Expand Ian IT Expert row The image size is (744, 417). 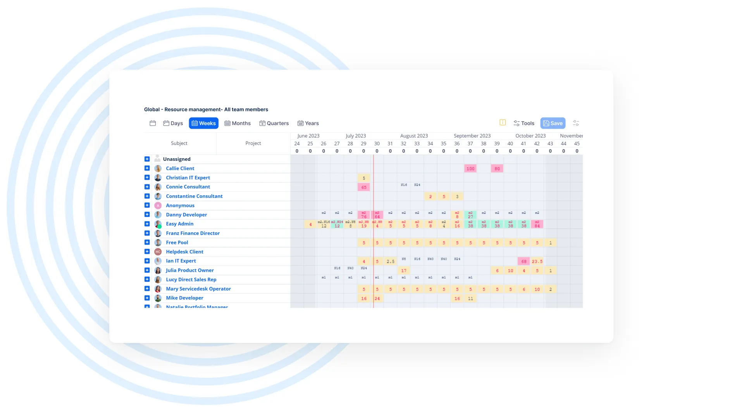click(147, 261)
